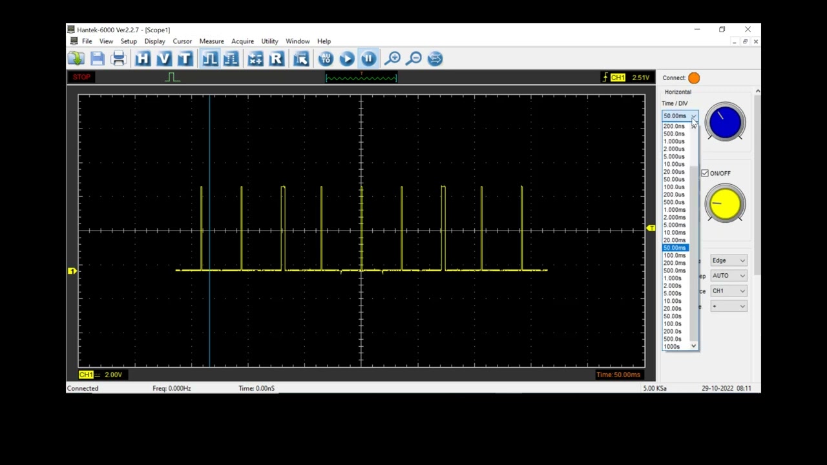This screenshot has height=465, width=827.
Task: Select 20.00ms in the Time/DIV list
Action: tap(676, 240)
